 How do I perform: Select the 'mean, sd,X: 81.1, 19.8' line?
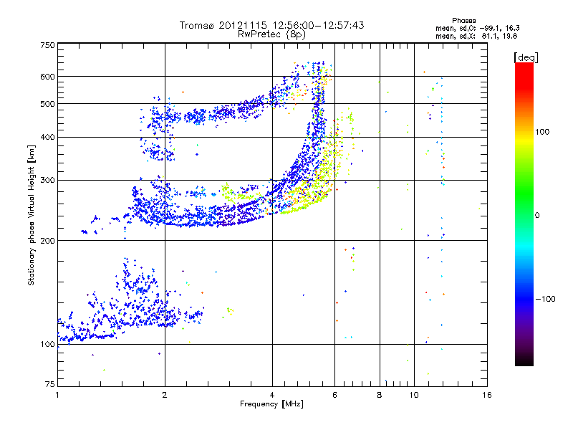point(476,36)
